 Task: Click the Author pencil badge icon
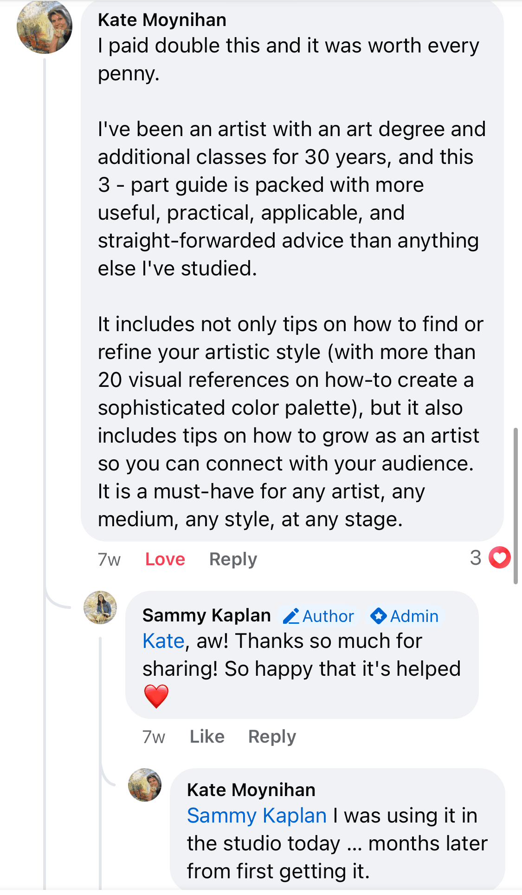click(x=291, y=616)
